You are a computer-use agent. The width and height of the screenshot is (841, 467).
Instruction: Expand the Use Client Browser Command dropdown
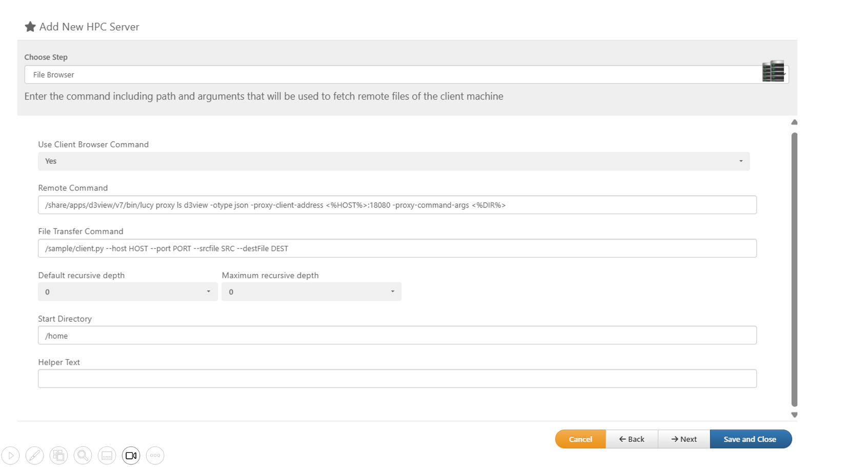coord(393,161)
